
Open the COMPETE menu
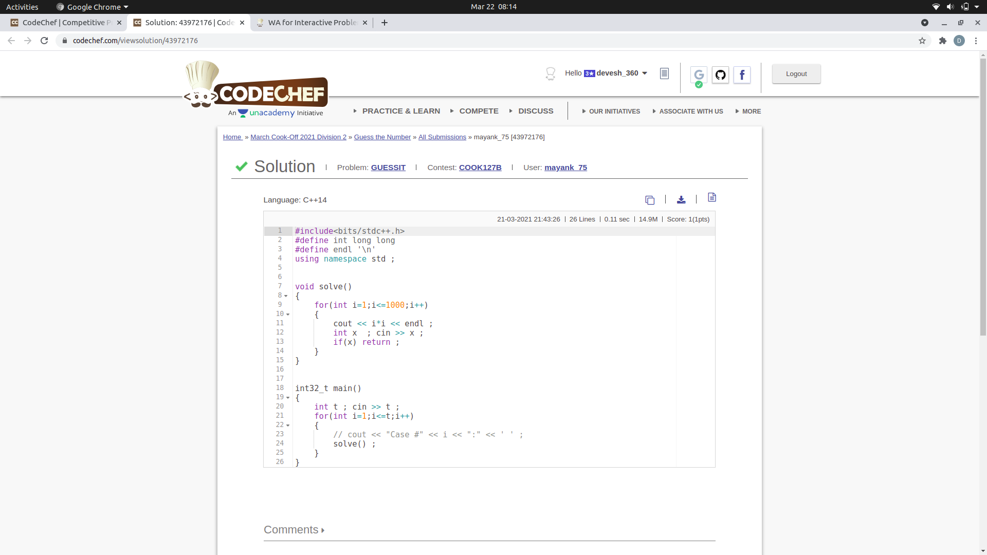pyautogui.click(x=478, y=110)
